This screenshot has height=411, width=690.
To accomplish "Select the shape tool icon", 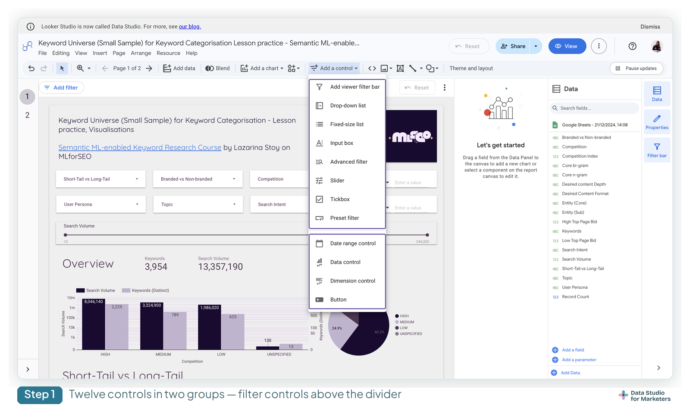I will pyautogui.click(x=430, y=68).
